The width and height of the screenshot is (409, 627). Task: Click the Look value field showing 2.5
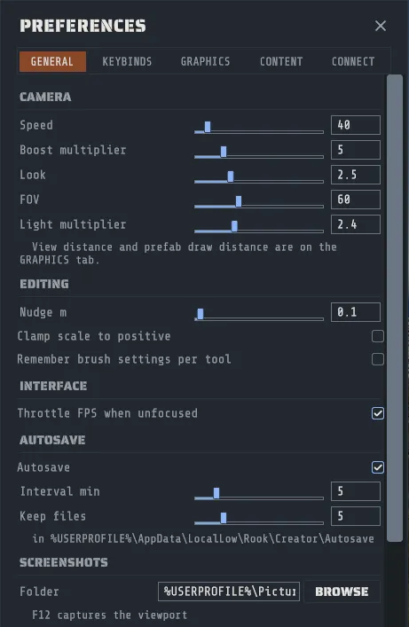click(x=356, y=175)
